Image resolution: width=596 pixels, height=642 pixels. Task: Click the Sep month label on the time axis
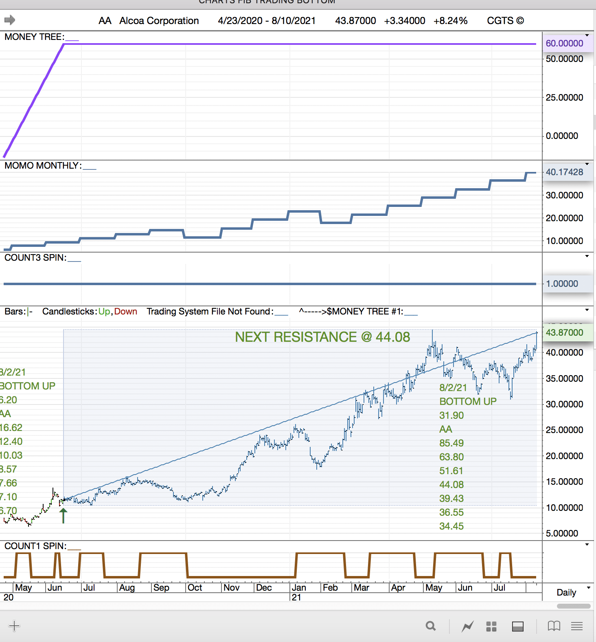(161, 588)
